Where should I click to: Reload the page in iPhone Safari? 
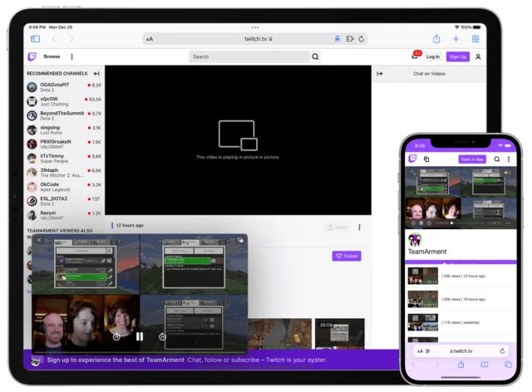click(502, 351)
